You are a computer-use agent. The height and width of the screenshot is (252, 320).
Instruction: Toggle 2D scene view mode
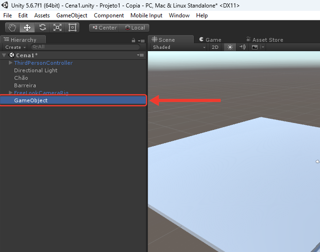[215, 47]
